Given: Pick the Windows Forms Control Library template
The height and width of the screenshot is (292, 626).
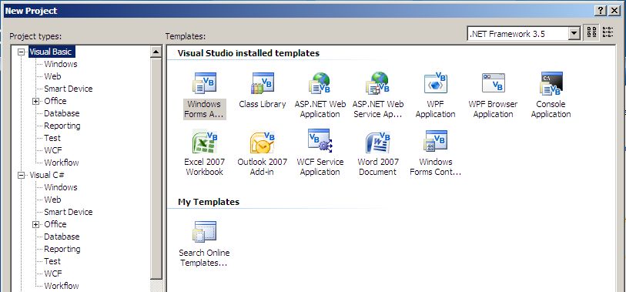Looking at the screenshot, I should coord(435,153).
